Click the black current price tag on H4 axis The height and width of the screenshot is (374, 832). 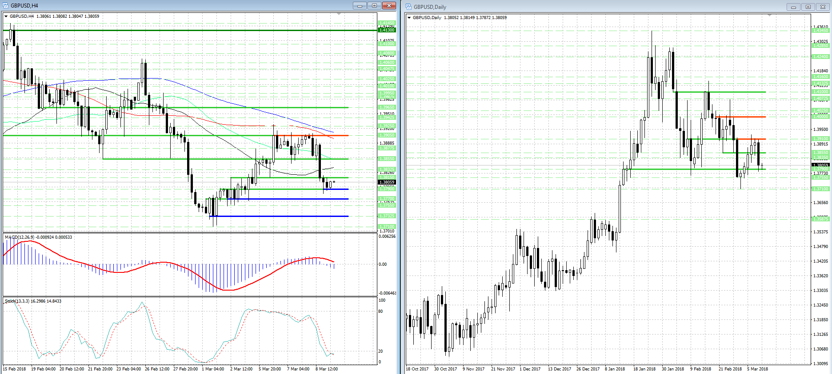point(386,182)
